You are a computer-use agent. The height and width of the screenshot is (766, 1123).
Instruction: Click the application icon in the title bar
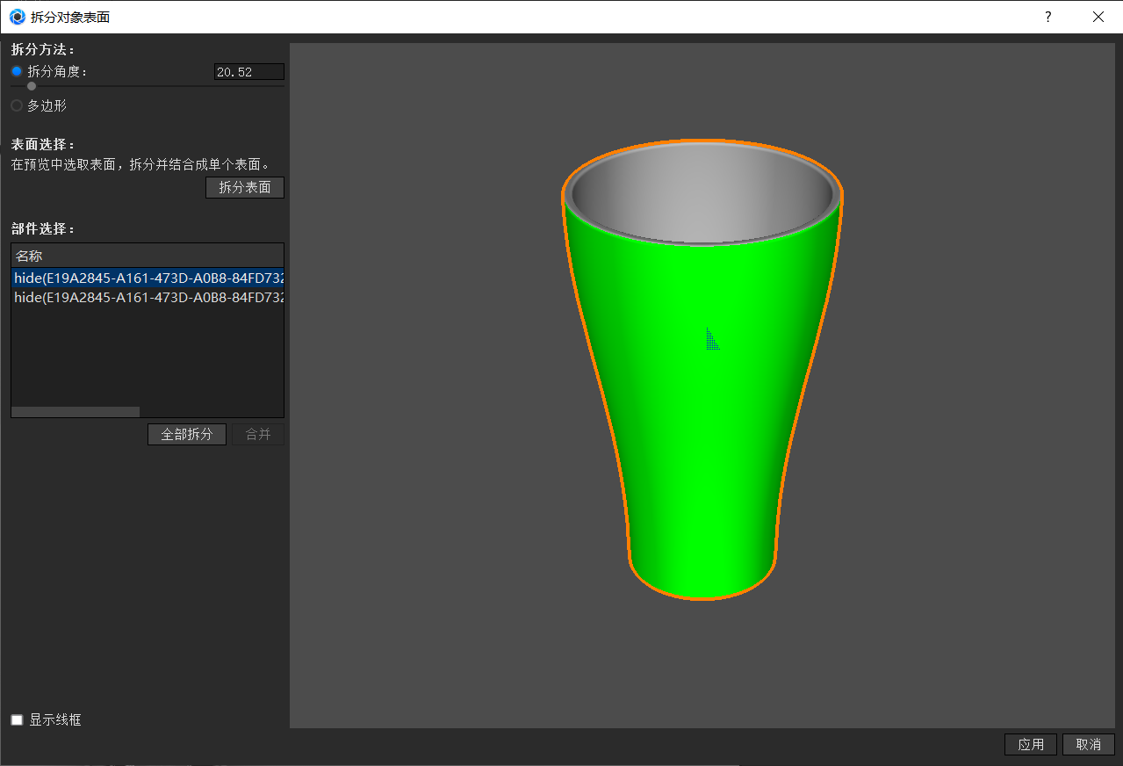16,16
